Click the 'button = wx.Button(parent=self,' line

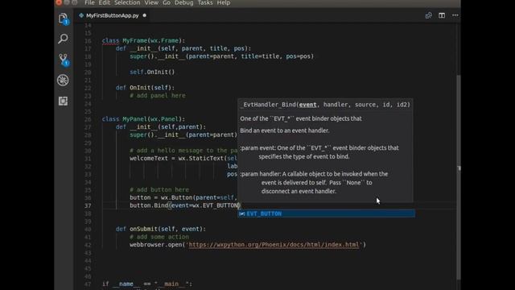pos(183,197)
